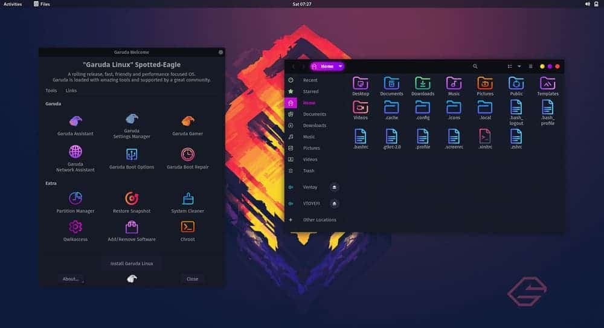Screen dimensions: 604x328
Task: Select the .screenrc file
Action: [454, 139]
